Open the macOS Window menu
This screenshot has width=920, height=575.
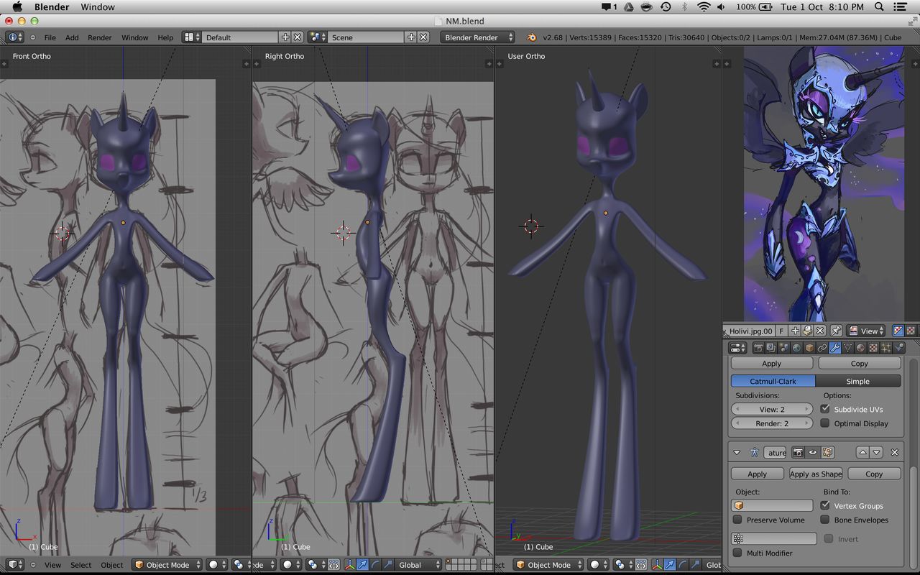click(98, 7)
